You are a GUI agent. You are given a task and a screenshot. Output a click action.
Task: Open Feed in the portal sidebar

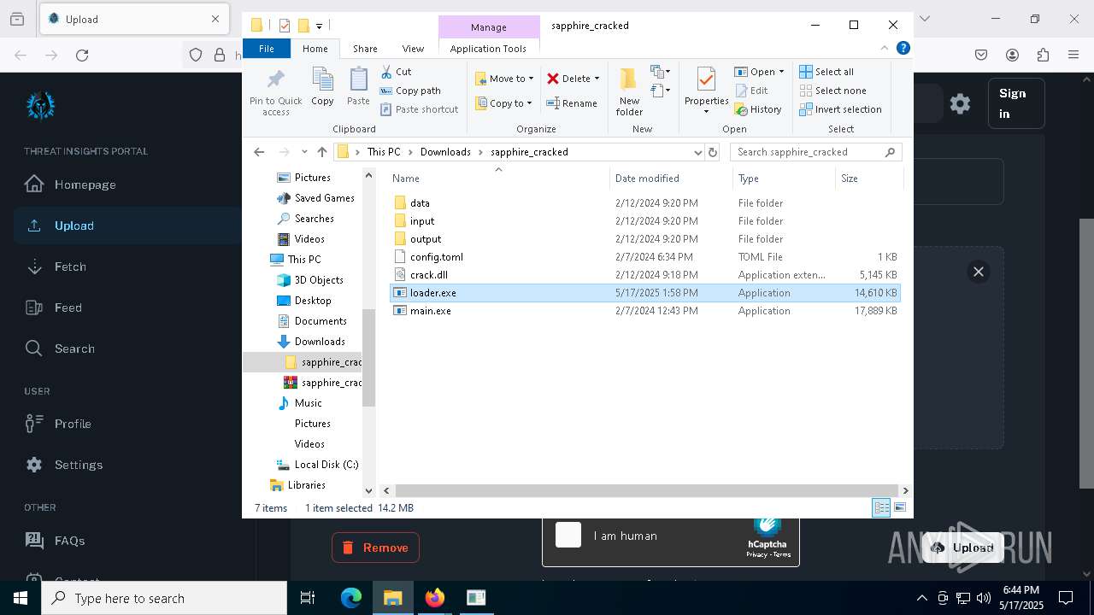point(68,307)
